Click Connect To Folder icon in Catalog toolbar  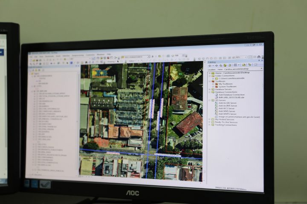click(226, 65)
